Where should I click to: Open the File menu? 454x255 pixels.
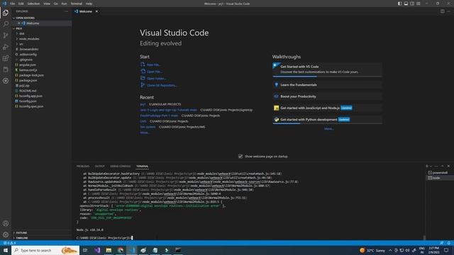coord(12,4)
